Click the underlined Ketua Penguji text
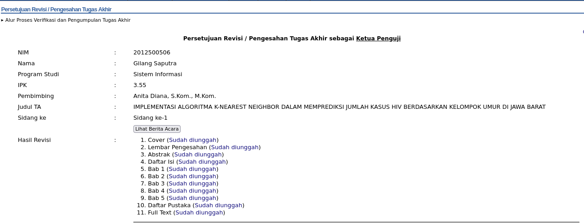The width and height of the screenshot is (584, 224). (378, 39)
